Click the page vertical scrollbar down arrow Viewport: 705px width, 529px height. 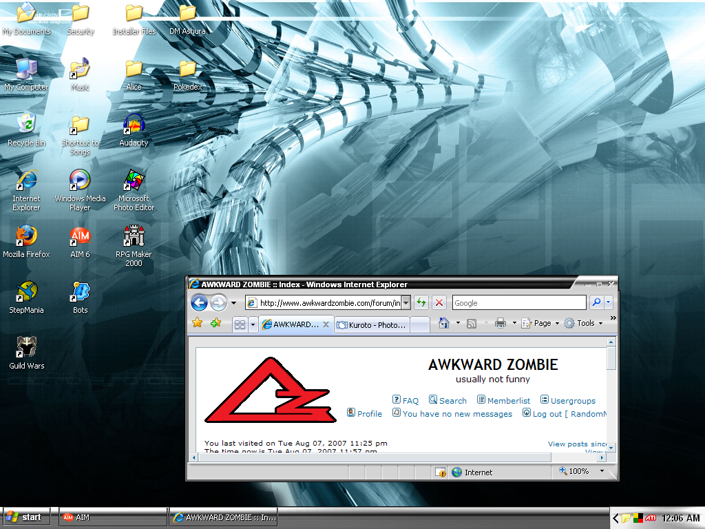click(611, 448)
